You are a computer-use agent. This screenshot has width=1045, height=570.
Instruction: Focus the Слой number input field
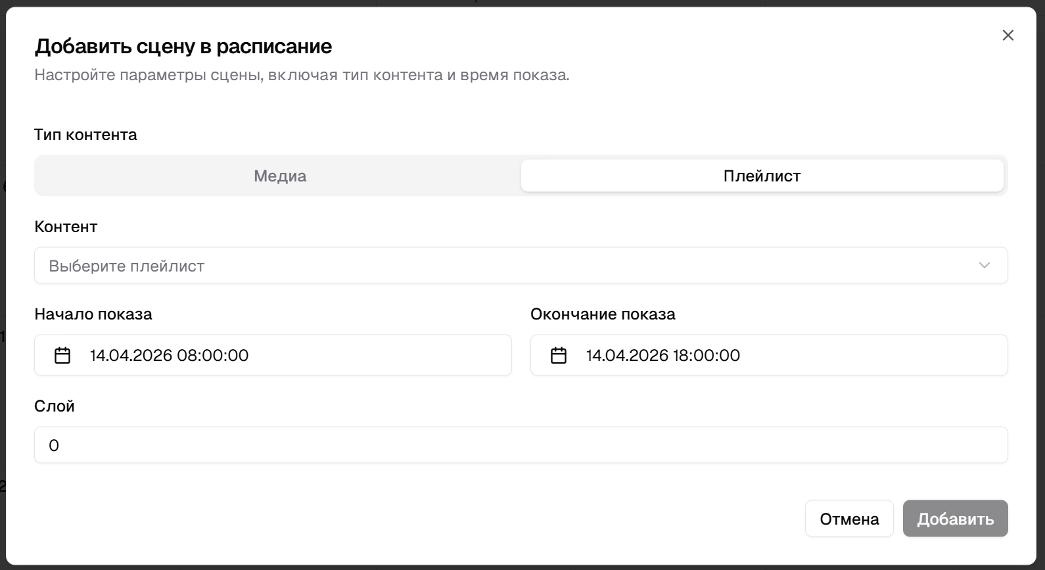click(521, 445)
